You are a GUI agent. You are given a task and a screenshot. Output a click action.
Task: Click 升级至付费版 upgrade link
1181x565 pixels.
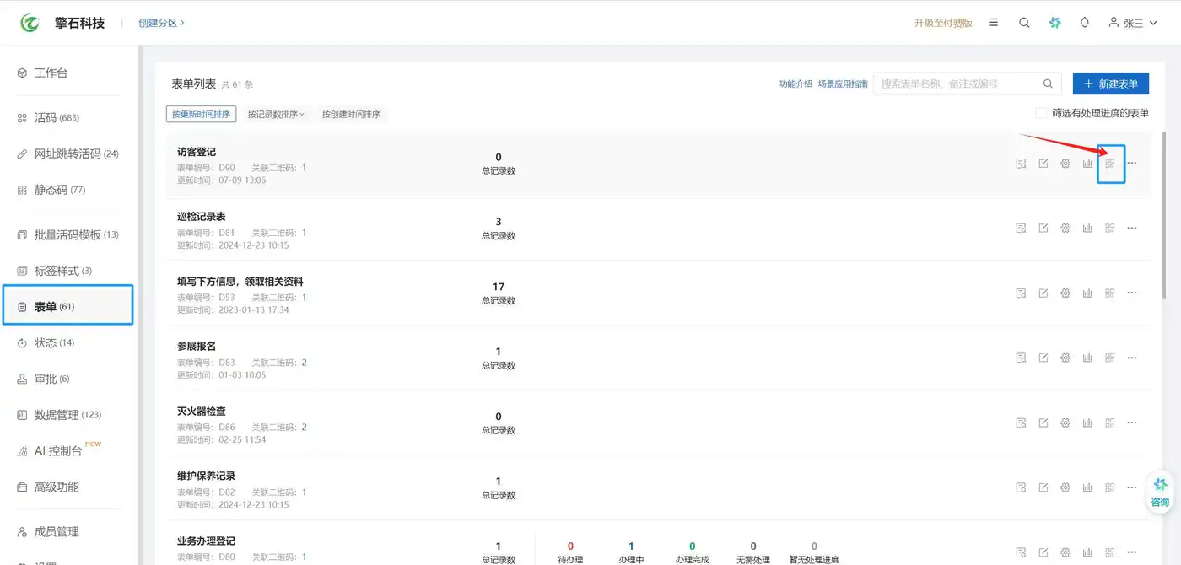tap(943, 23)
